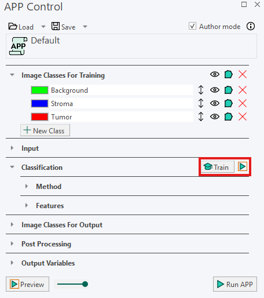Image resolution: width=264 pixels, height=298 pixels.
Task: Click the Default APP scroll icon
Action: [18, 46]
